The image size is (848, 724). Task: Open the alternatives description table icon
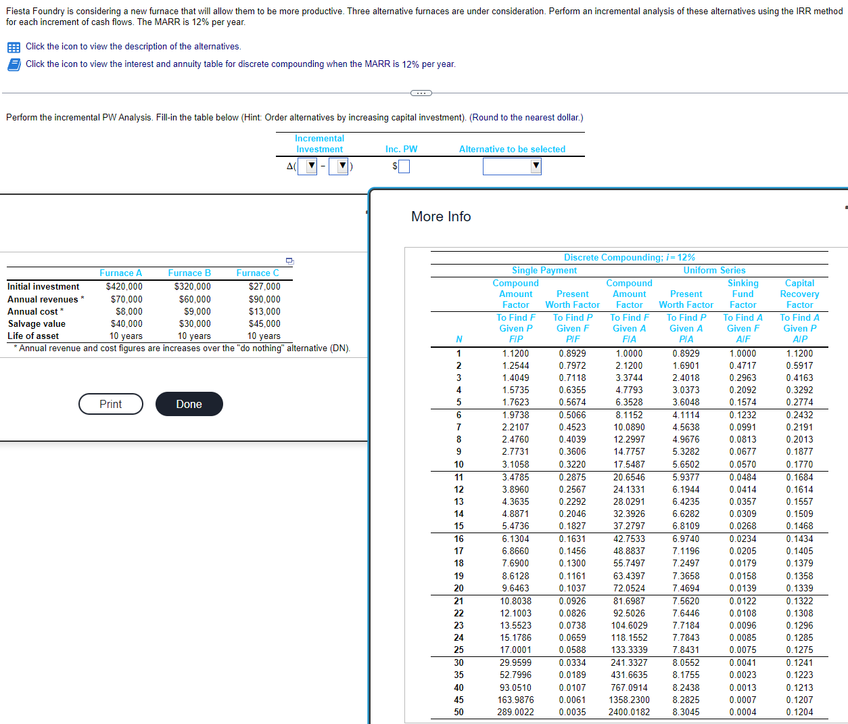(14, 47)
